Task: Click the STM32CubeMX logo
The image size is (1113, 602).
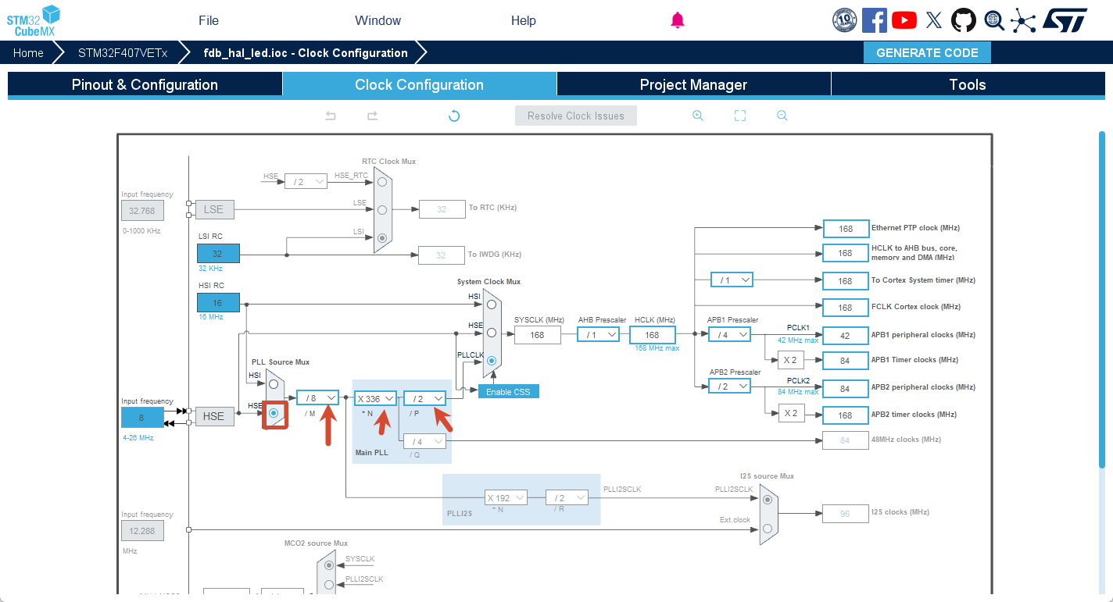Action: click(x=34, y=20)
